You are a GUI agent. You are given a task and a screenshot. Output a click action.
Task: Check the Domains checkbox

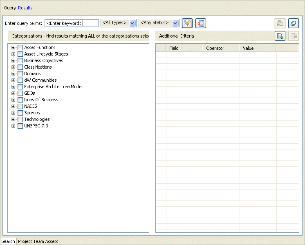[20, 73]
